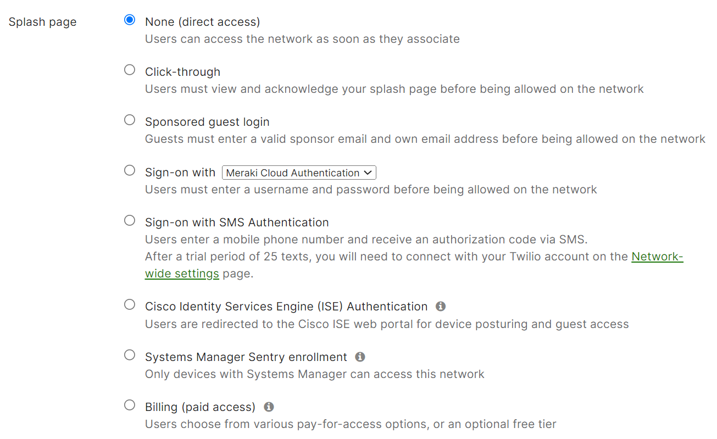Click the Systems Manager Sentry enrollment label
The width and height of the screenshot is (717, 439).
click(246, 357)
